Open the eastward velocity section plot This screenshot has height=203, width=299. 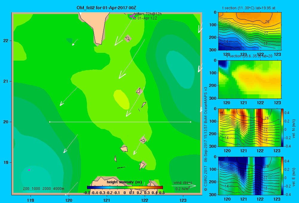pos(250,176)
